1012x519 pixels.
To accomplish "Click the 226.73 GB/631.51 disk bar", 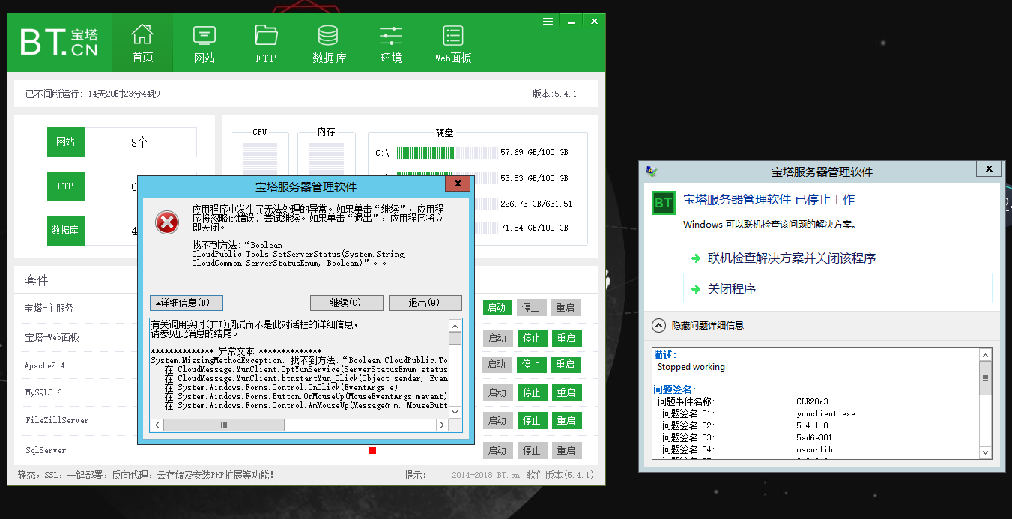I will pos(487,204).
